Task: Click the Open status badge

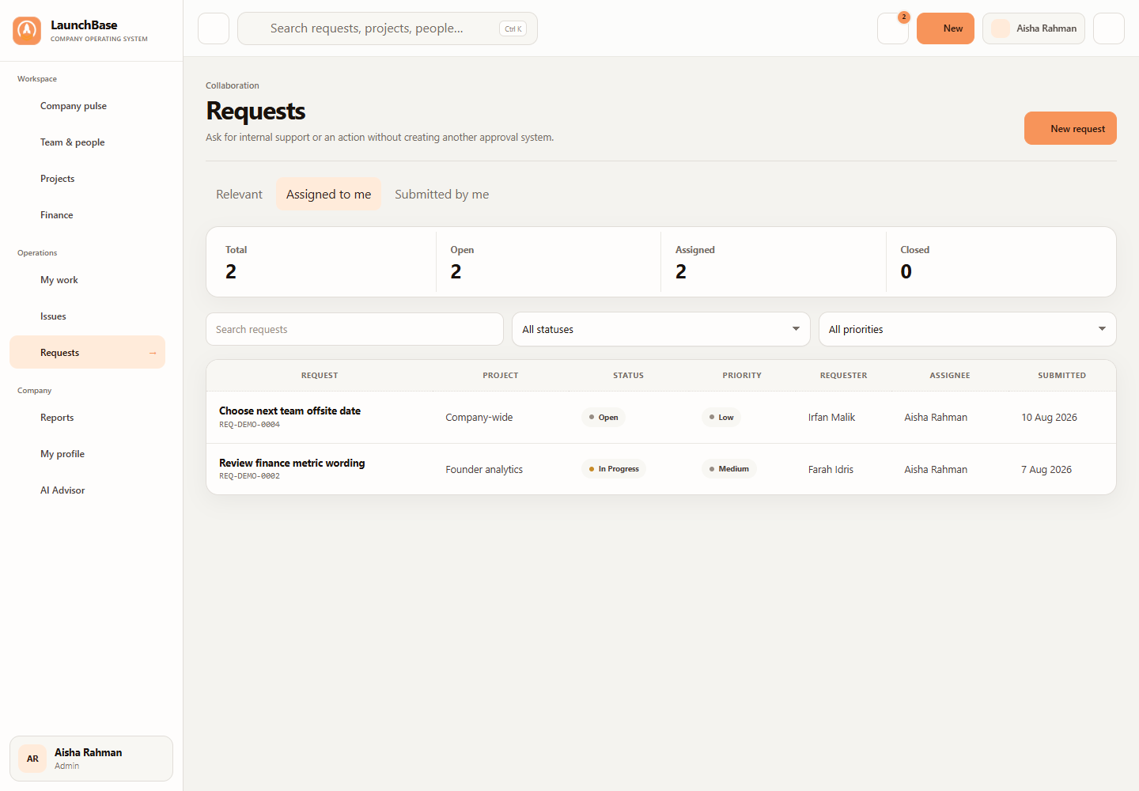Action: 604,417
